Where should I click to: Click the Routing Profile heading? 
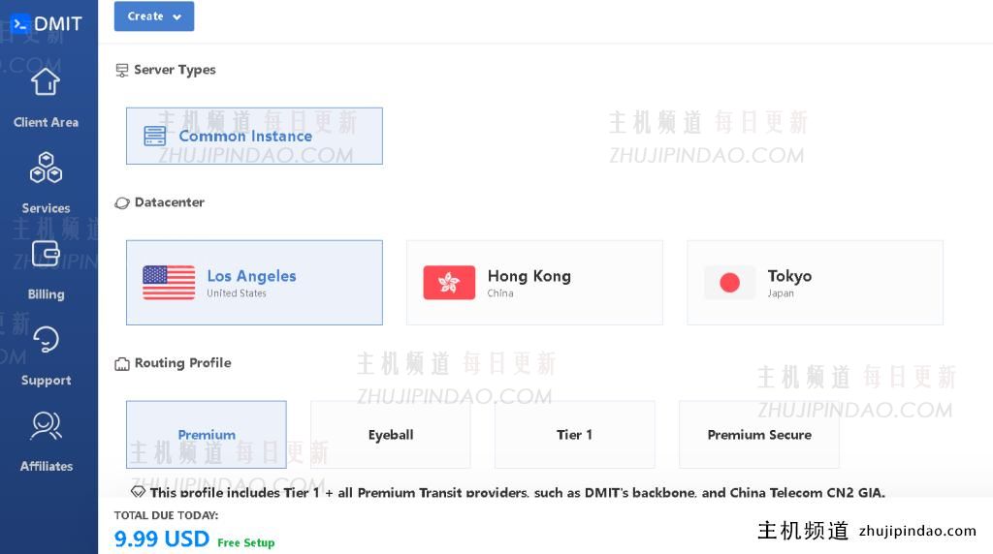(x=182, y=363)
